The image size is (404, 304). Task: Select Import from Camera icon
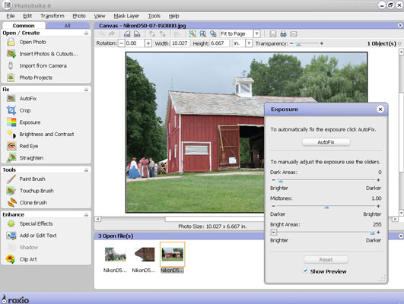coord(11,65)
